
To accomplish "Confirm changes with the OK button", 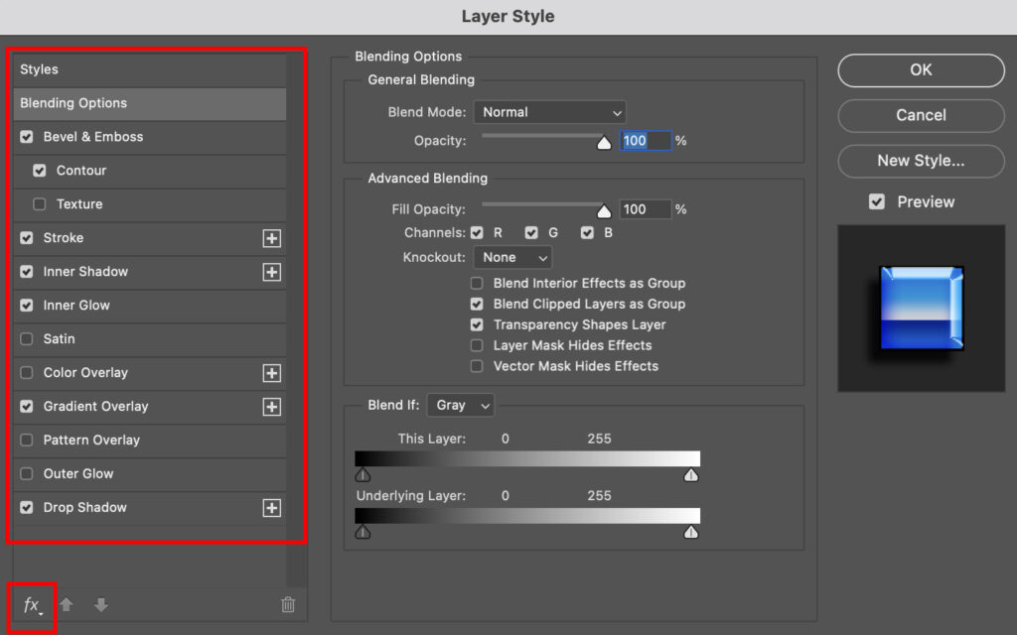I will pos(920,70).
